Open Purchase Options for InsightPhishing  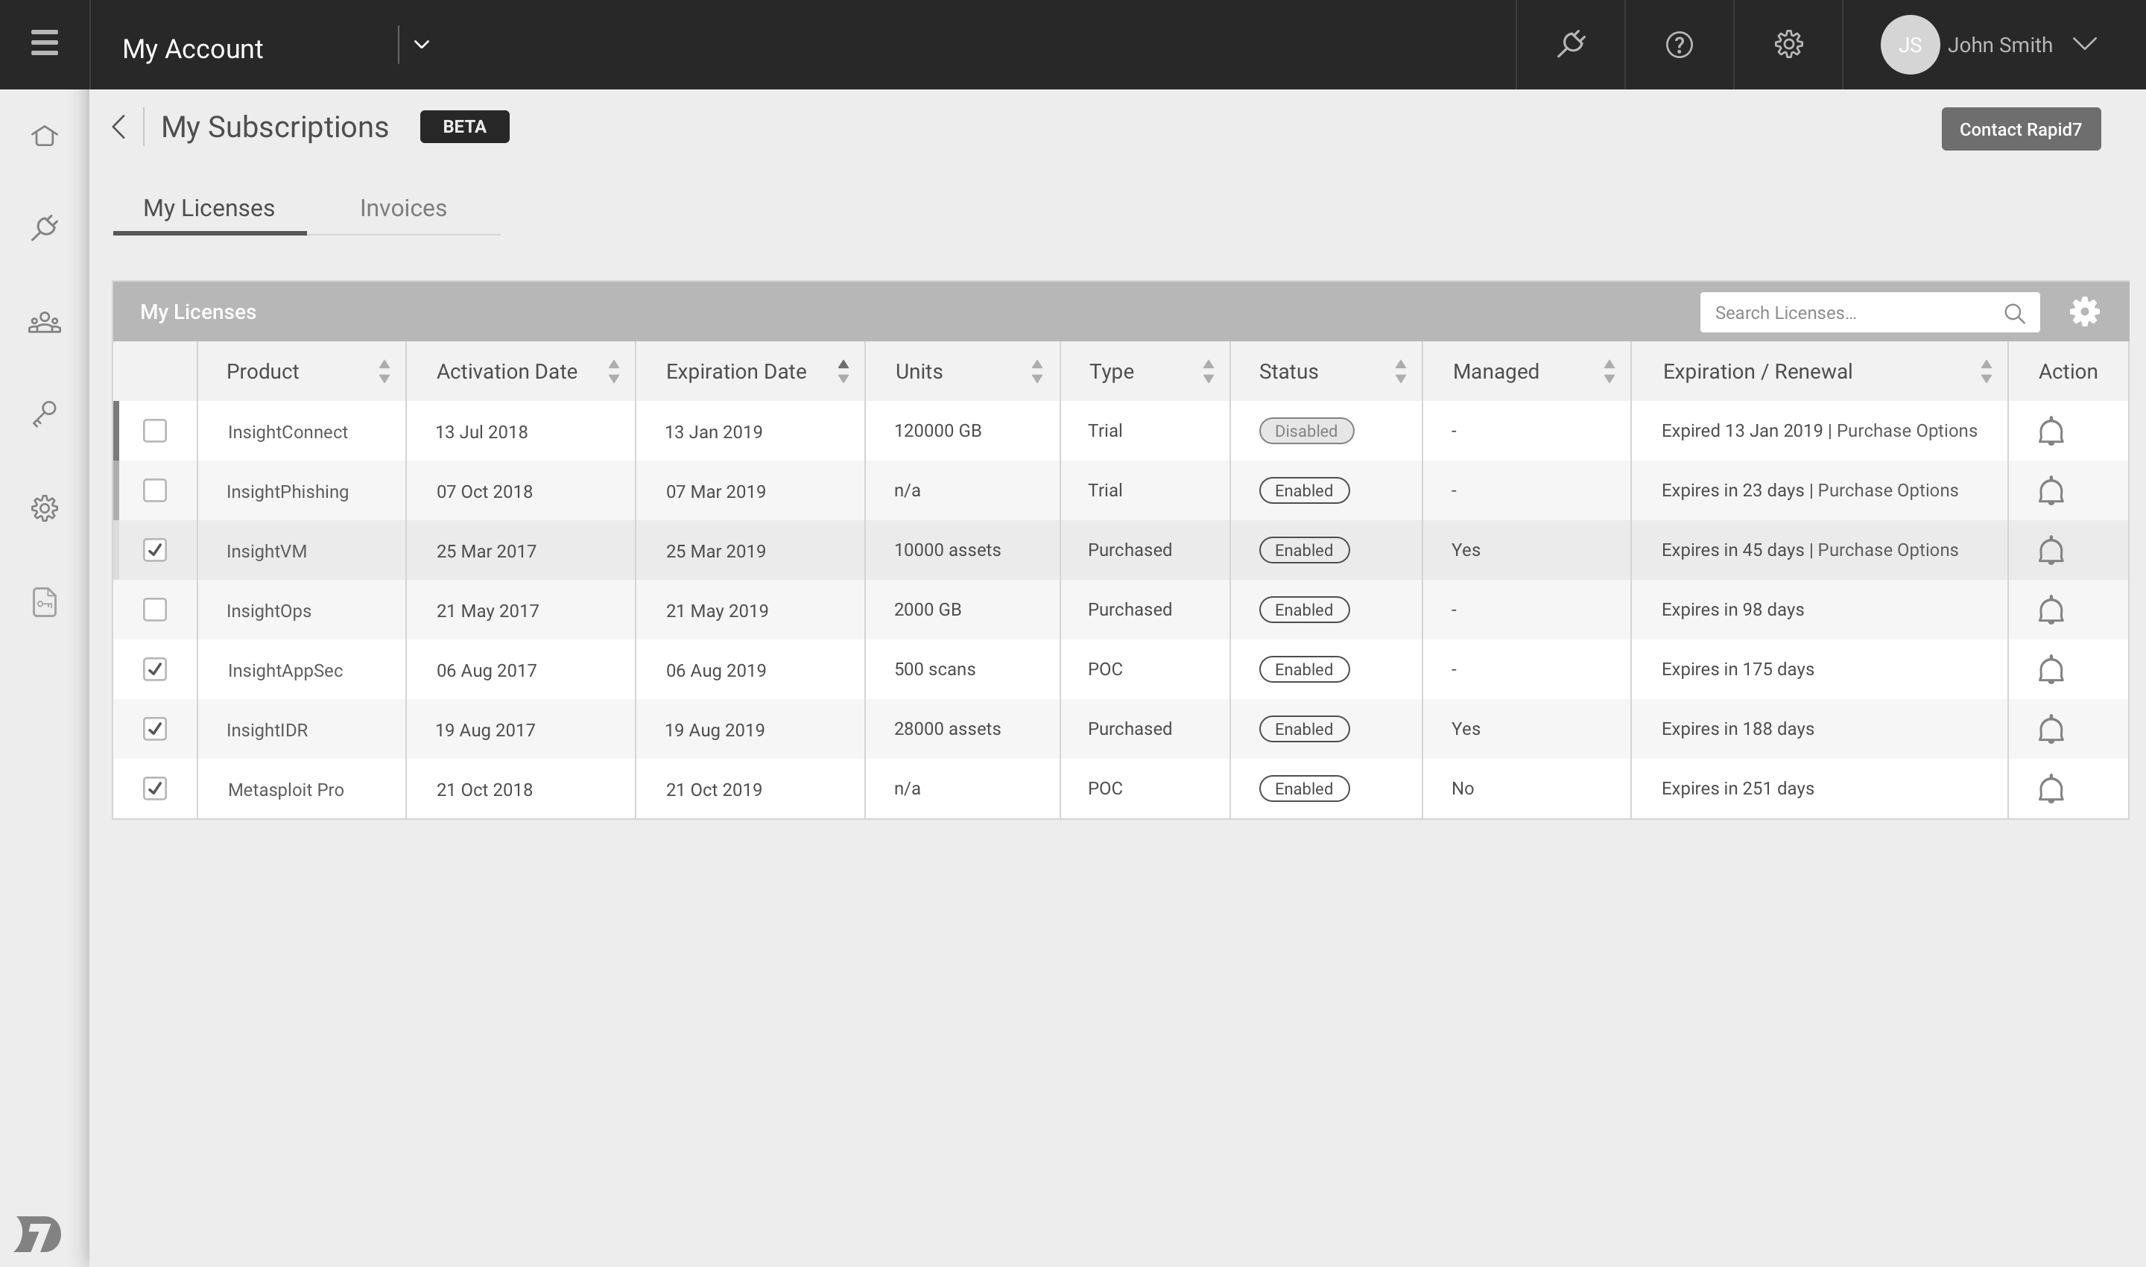point(1887,491)
